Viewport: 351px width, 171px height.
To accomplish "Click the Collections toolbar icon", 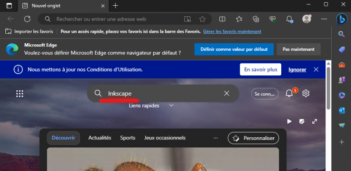I will coord(256,19).
